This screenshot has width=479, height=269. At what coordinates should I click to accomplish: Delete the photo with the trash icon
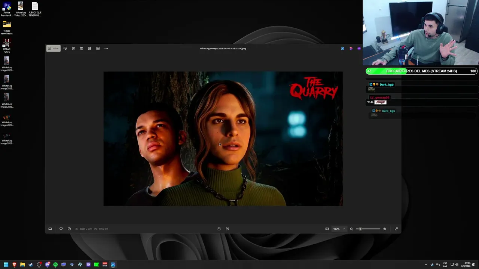[x=73, y=49]
